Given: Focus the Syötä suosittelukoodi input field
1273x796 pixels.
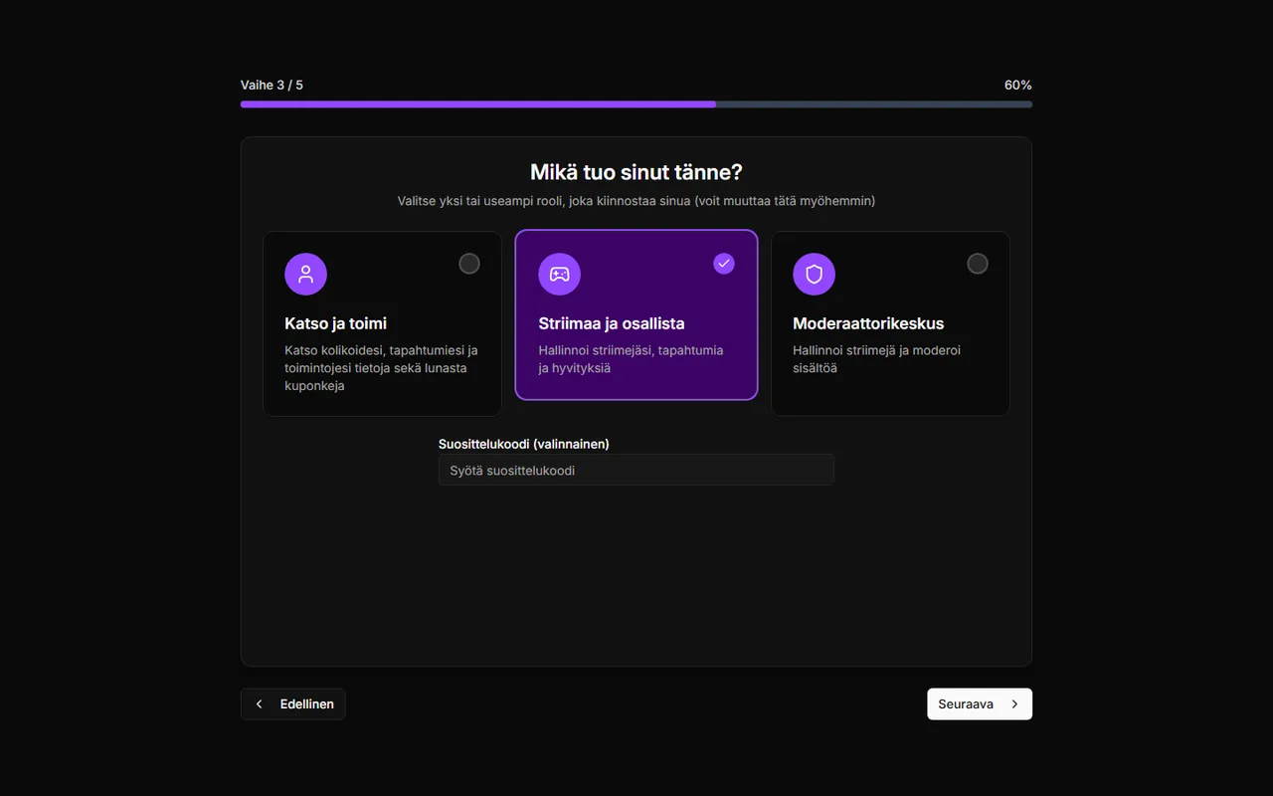Looking at the screenshot, I should coord(636,470).
